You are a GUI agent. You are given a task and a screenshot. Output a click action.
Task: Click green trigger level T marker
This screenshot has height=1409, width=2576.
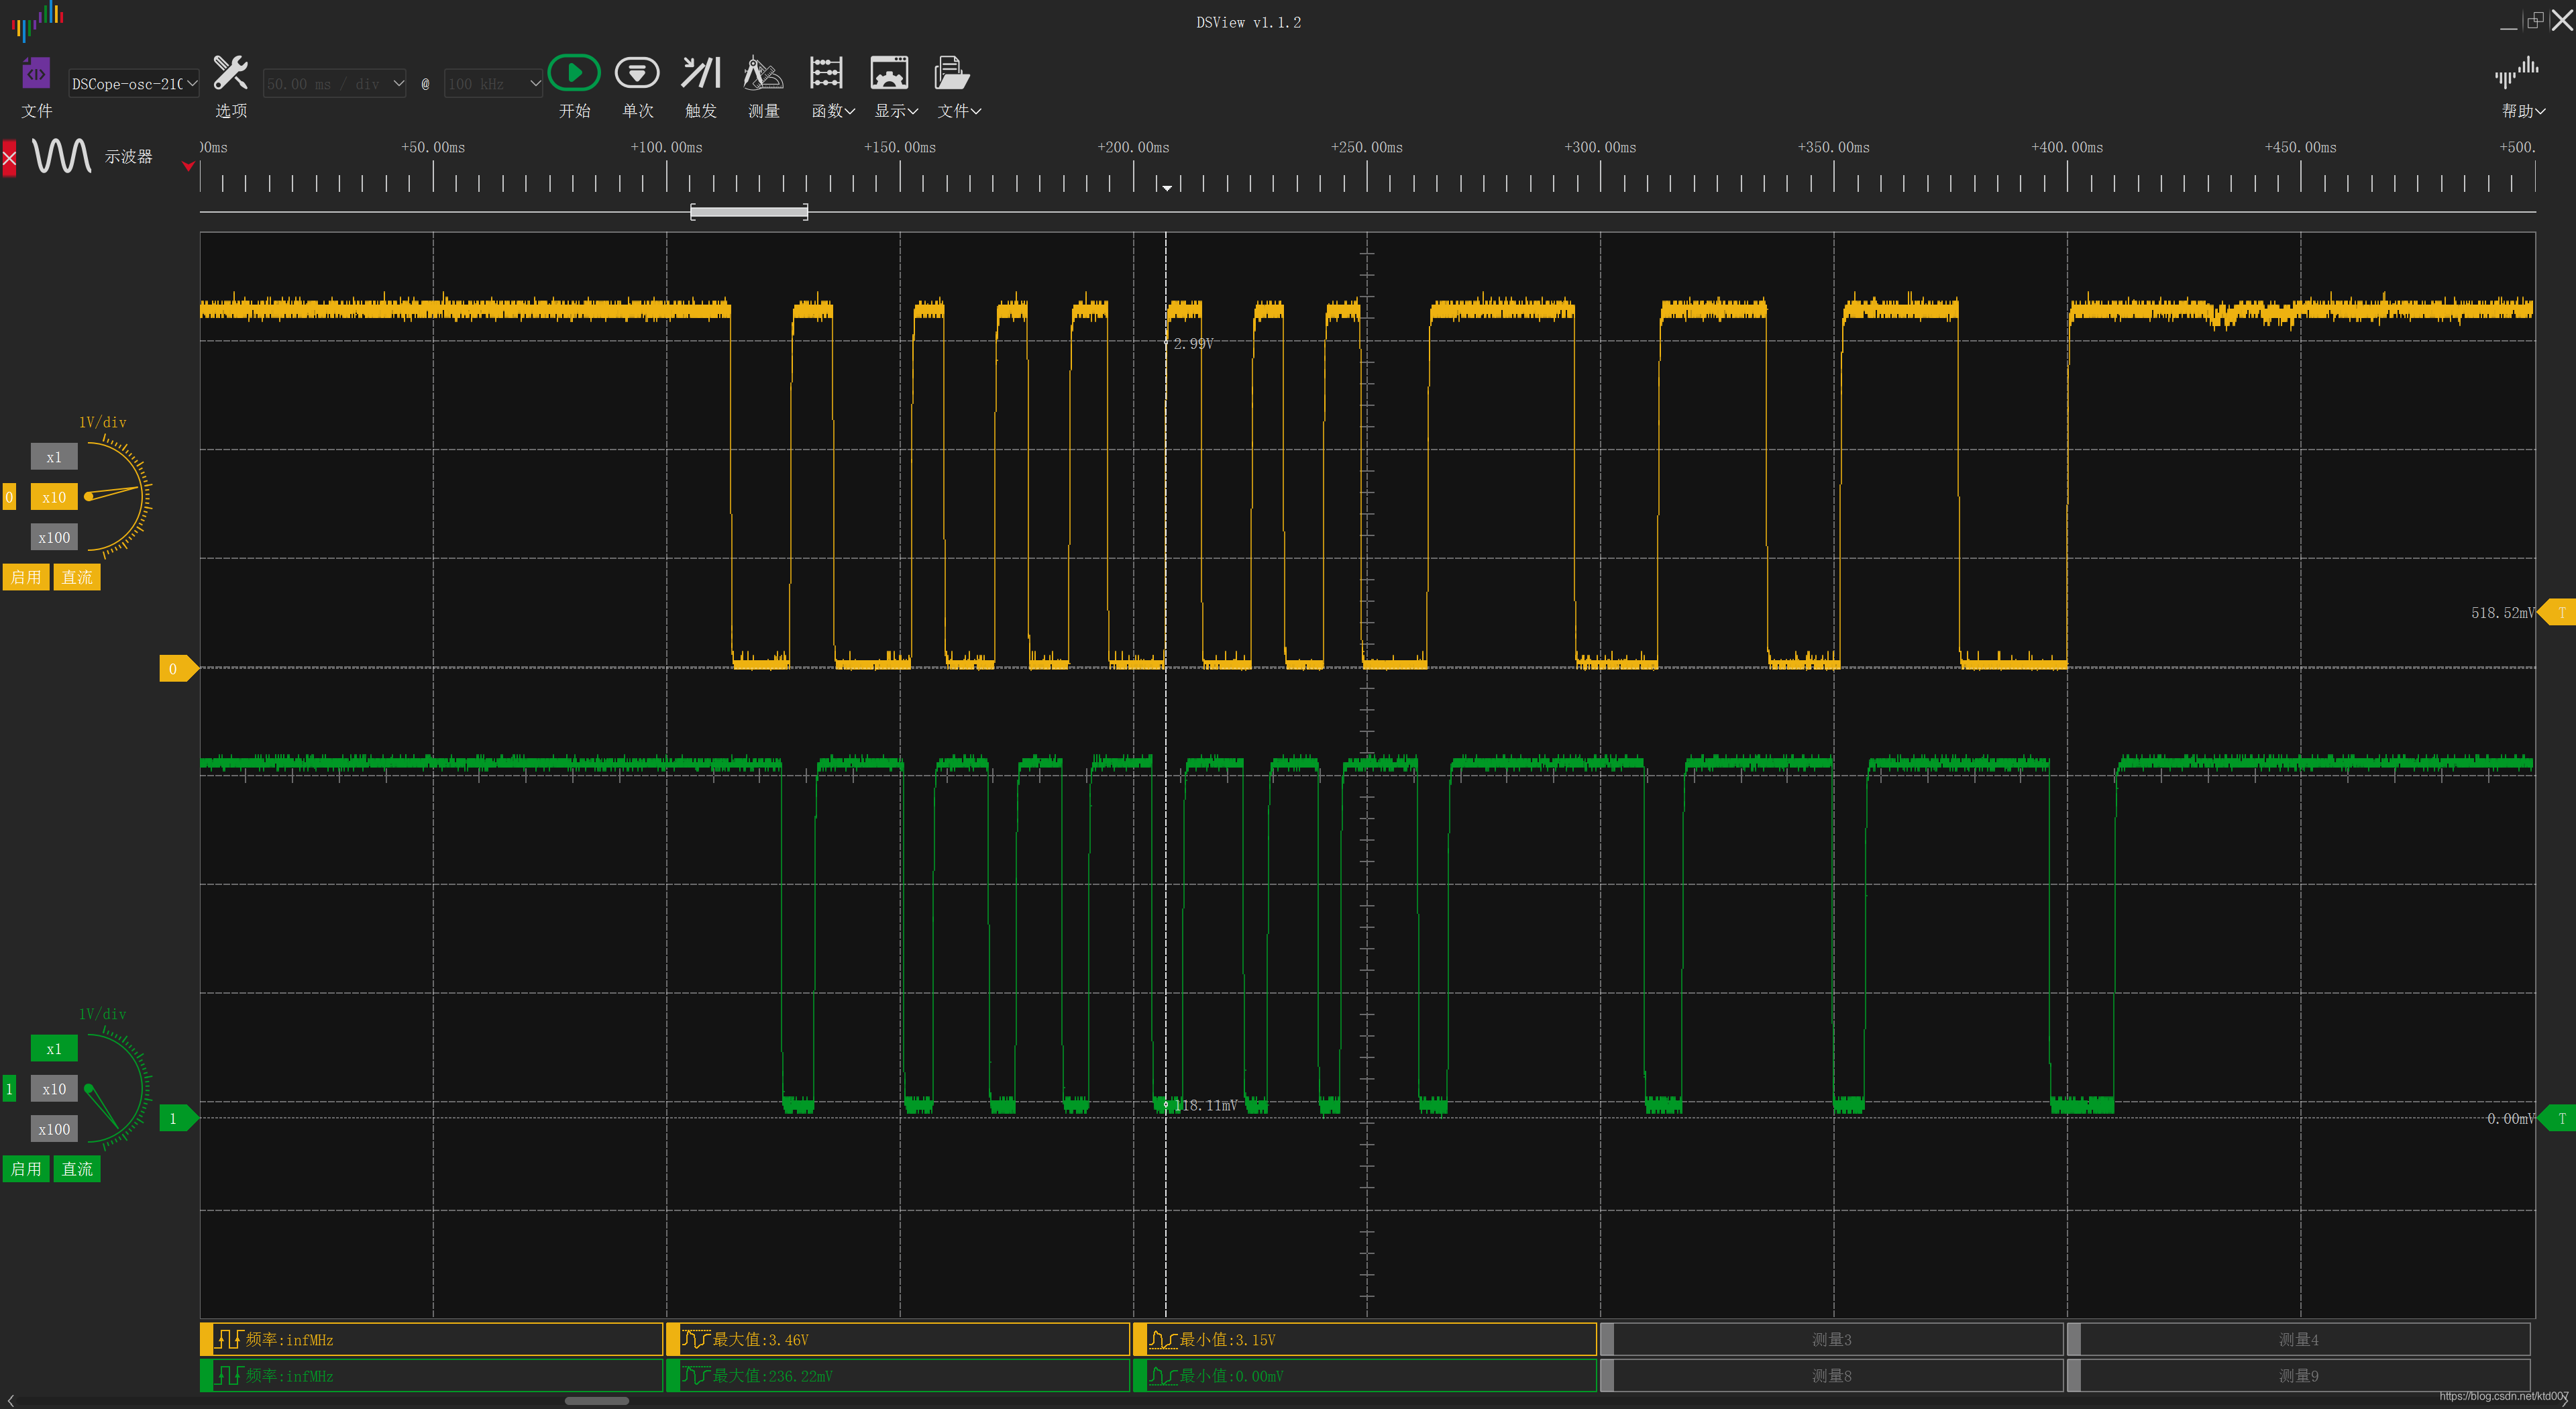coord(2558,1118)
